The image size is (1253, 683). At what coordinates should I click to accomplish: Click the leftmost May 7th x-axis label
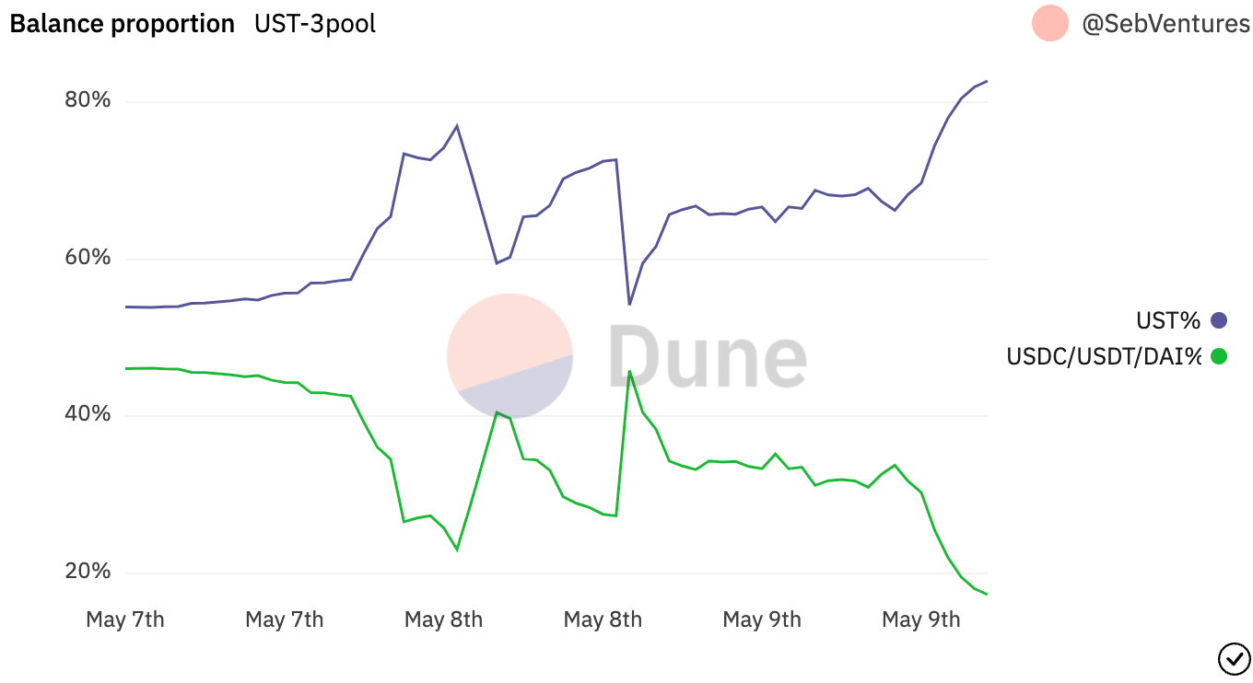[125, 619]
